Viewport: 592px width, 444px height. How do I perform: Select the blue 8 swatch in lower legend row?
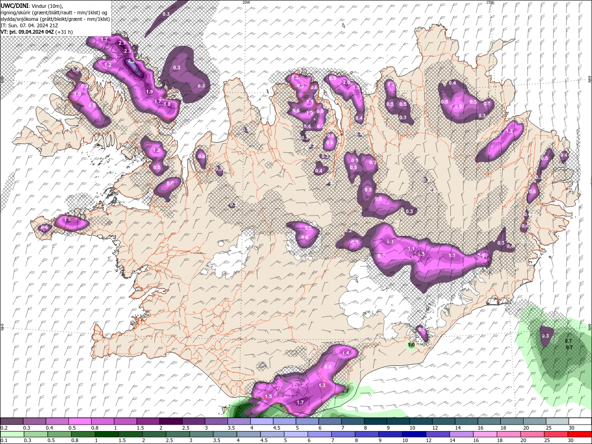click(x=366, y=434)
